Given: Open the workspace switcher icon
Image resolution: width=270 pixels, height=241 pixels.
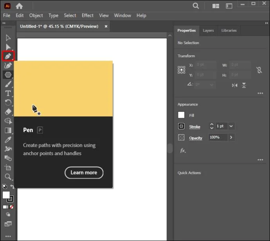Looking at the screenshot, I should 229,6.
